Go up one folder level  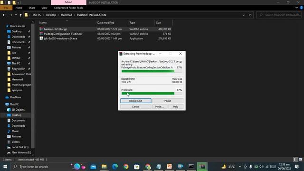(x=20, y=15)
